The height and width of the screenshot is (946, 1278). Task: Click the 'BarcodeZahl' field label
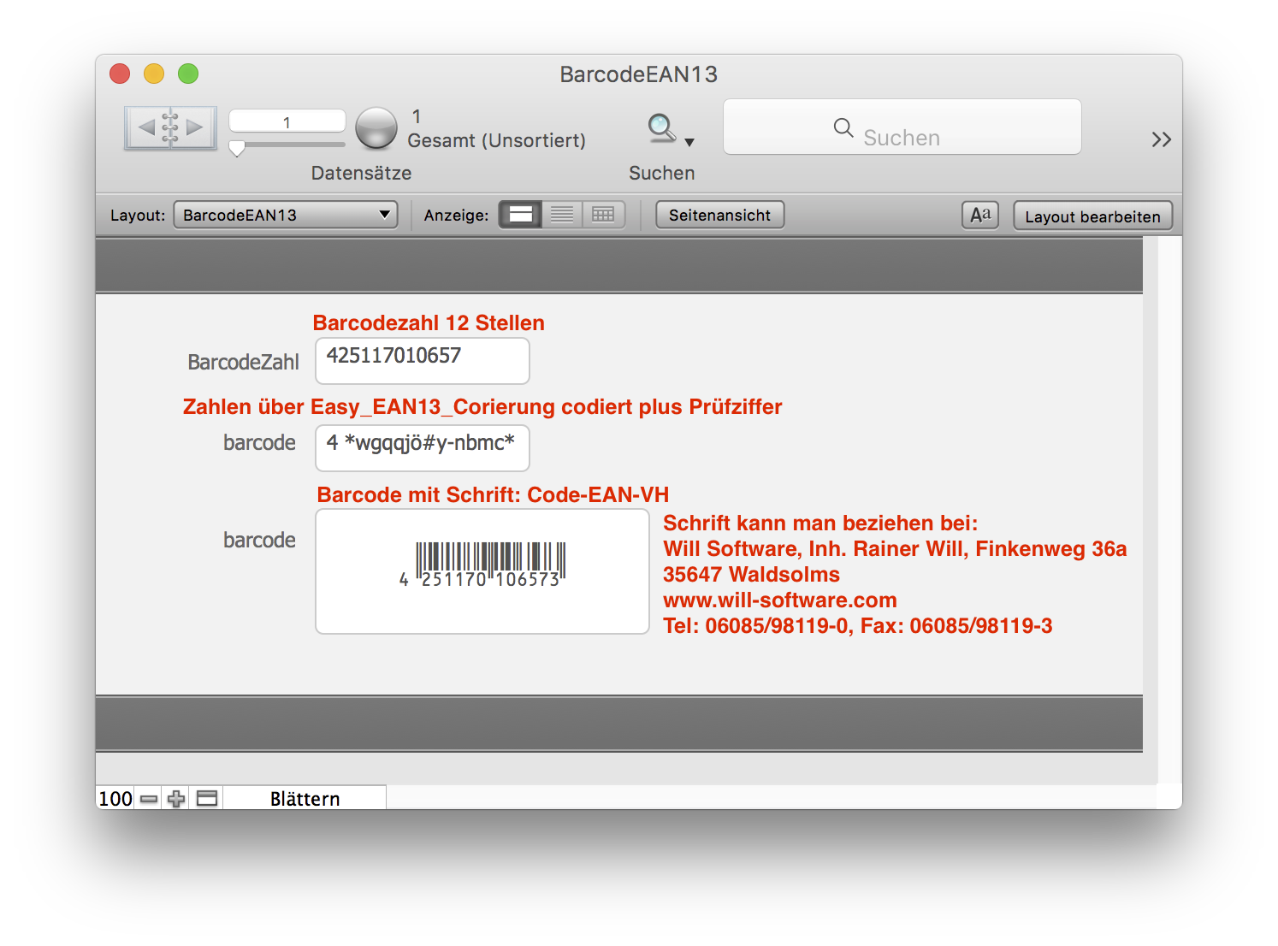[x=244, y=363]
